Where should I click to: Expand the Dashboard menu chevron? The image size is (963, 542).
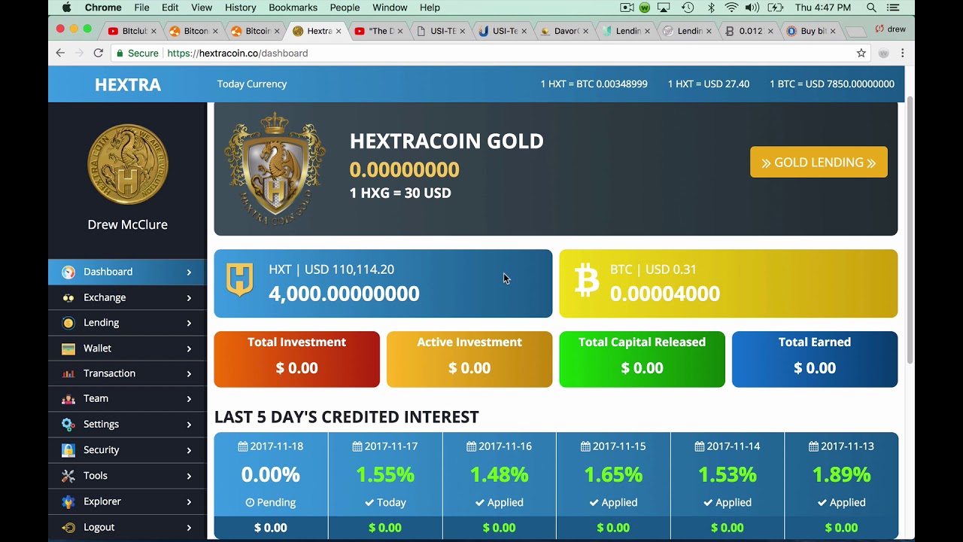click(x=189, y=273)
